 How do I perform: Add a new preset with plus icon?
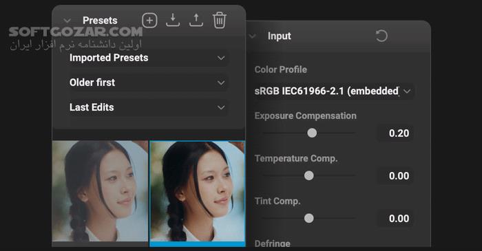pos(149,21)
